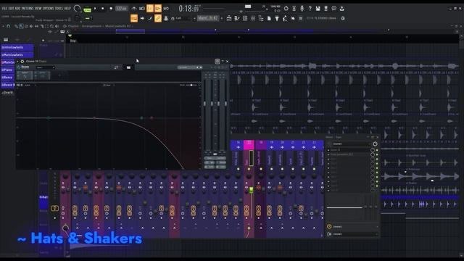Open the PATTERNS menu
The width and height of the screenshot is (464, 261).
click(x=28, y=8)
